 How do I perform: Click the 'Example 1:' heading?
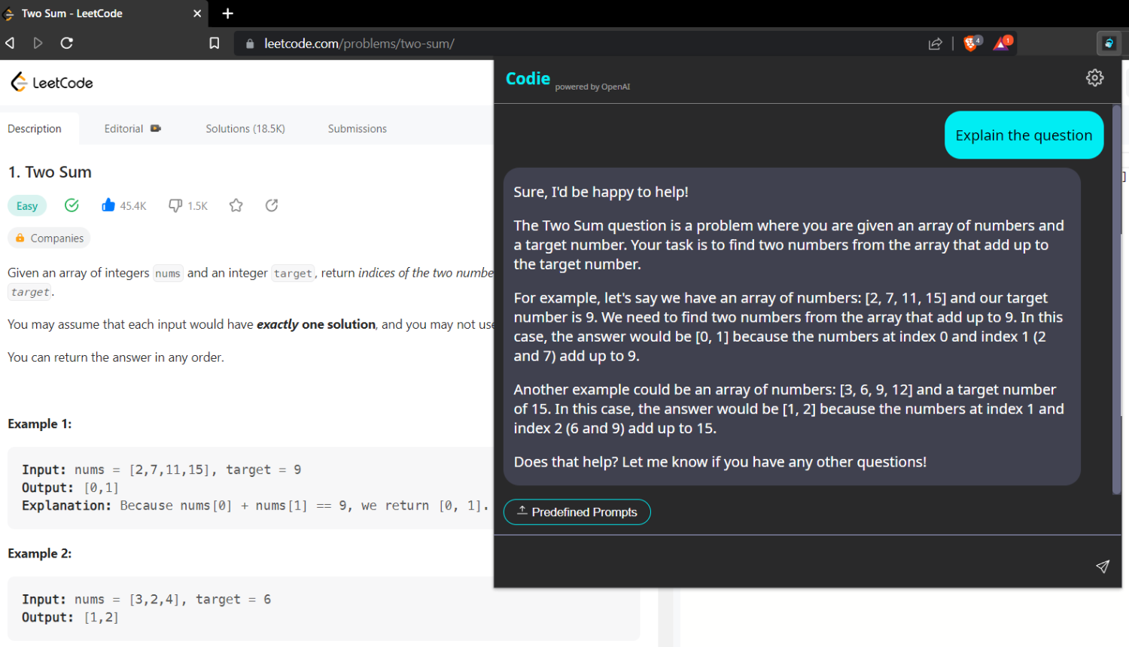[40, 424]
